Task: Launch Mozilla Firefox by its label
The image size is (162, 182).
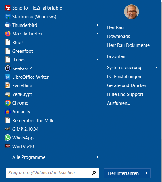Action: coord(27,34)
